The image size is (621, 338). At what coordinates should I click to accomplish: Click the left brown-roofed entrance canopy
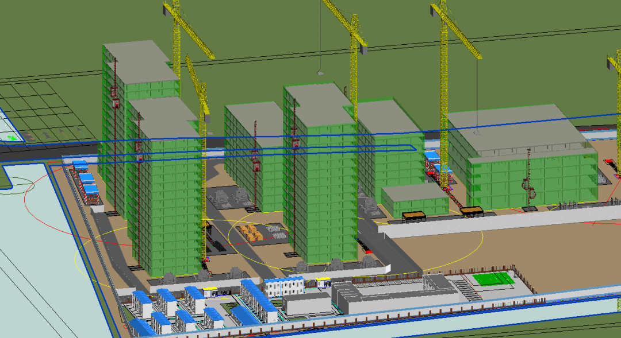coord(414,216)
